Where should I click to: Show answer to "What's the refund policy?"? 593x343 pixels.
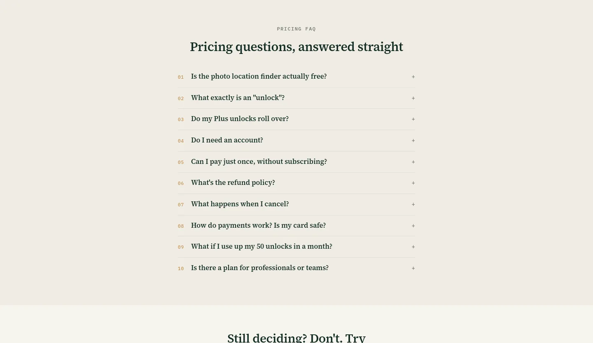296,183
